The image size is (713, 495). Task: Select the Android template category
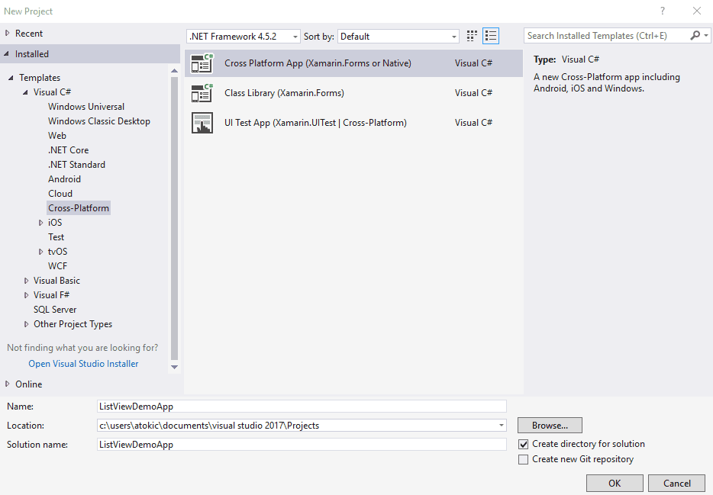pos(64,179)
